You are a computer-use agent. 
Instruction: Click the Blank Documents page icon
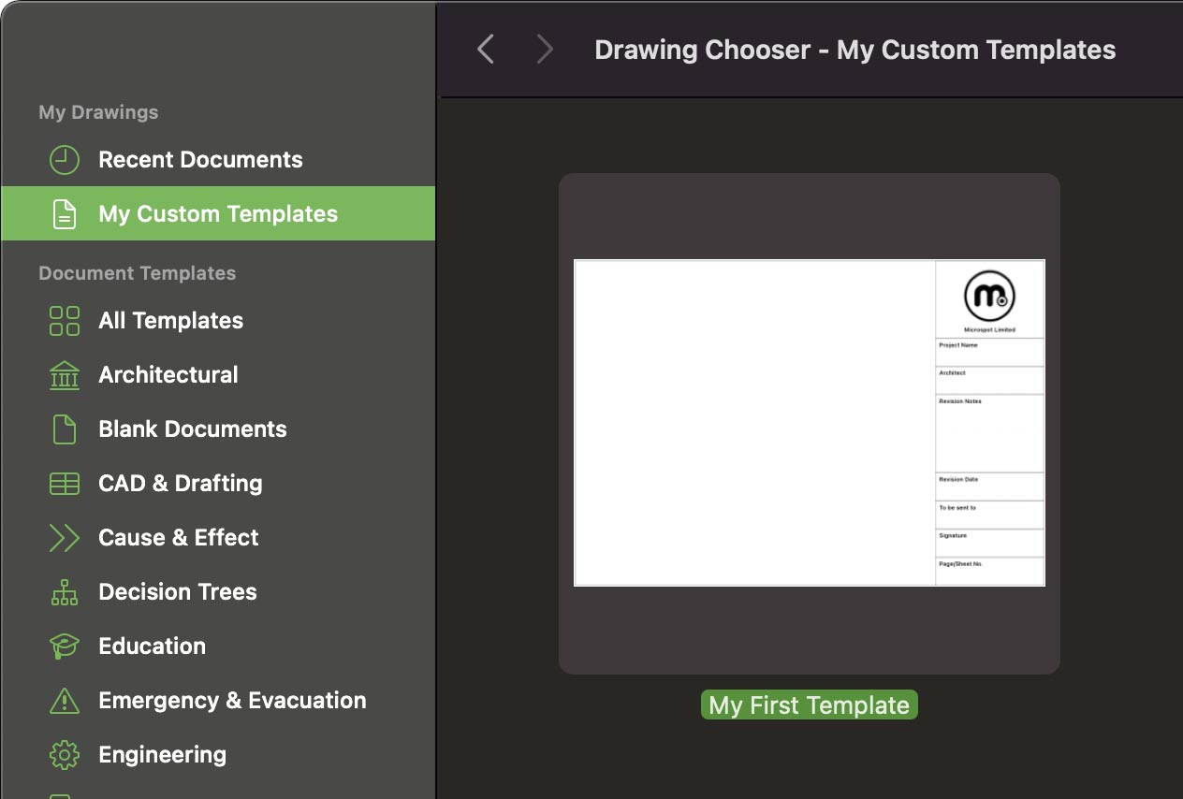64,429
